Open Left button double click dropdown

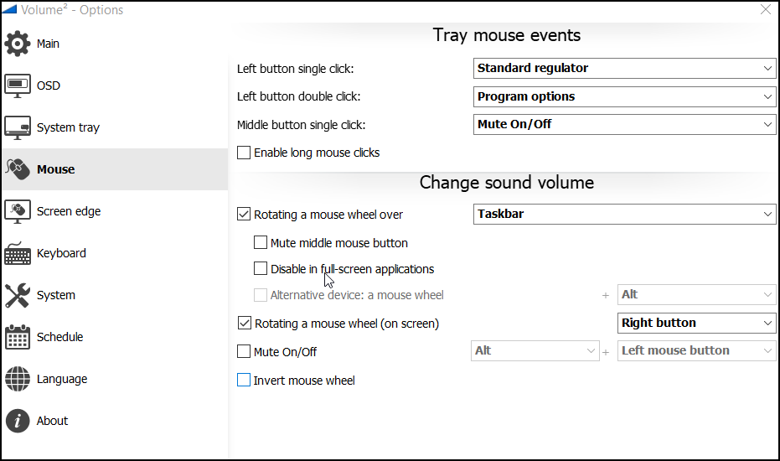pyautogui.click(x=624, y=96)
